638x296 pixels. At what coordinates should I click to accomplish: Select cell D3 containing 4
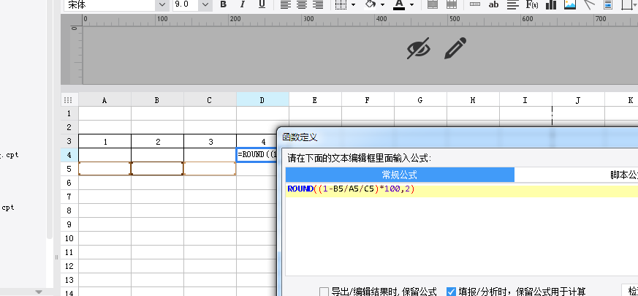[257, 141]
